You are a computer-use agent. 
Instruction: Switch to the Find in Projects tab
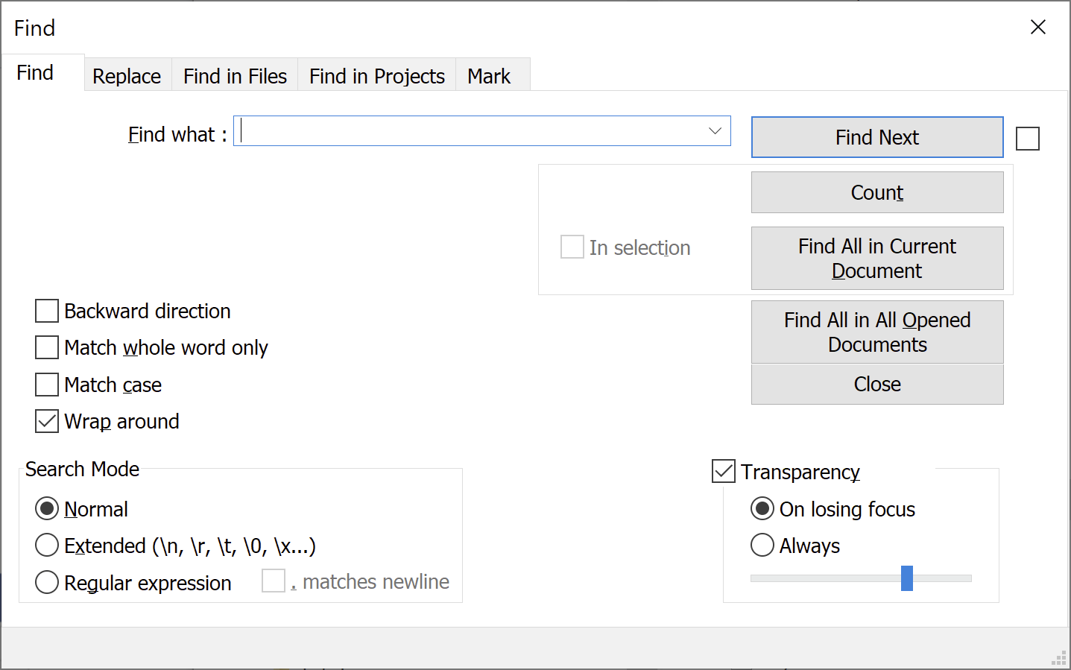click(376, 75)
